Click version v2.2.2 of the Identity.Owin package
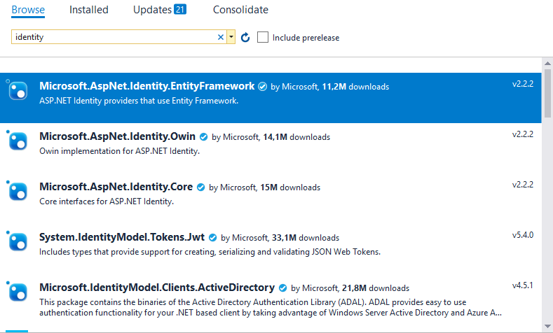The height and width of the screenshot is (333, 553). click(x=523, y=134)
